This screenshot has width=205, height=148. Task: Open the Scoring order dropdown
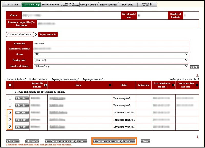tap(111, 60)
